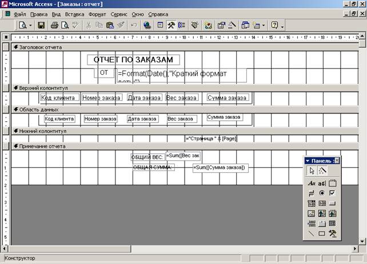The height and width of the screenshot is (264, 367).
Task: Select the Примечание отчета section bar
Action: (x=185, y=147)
